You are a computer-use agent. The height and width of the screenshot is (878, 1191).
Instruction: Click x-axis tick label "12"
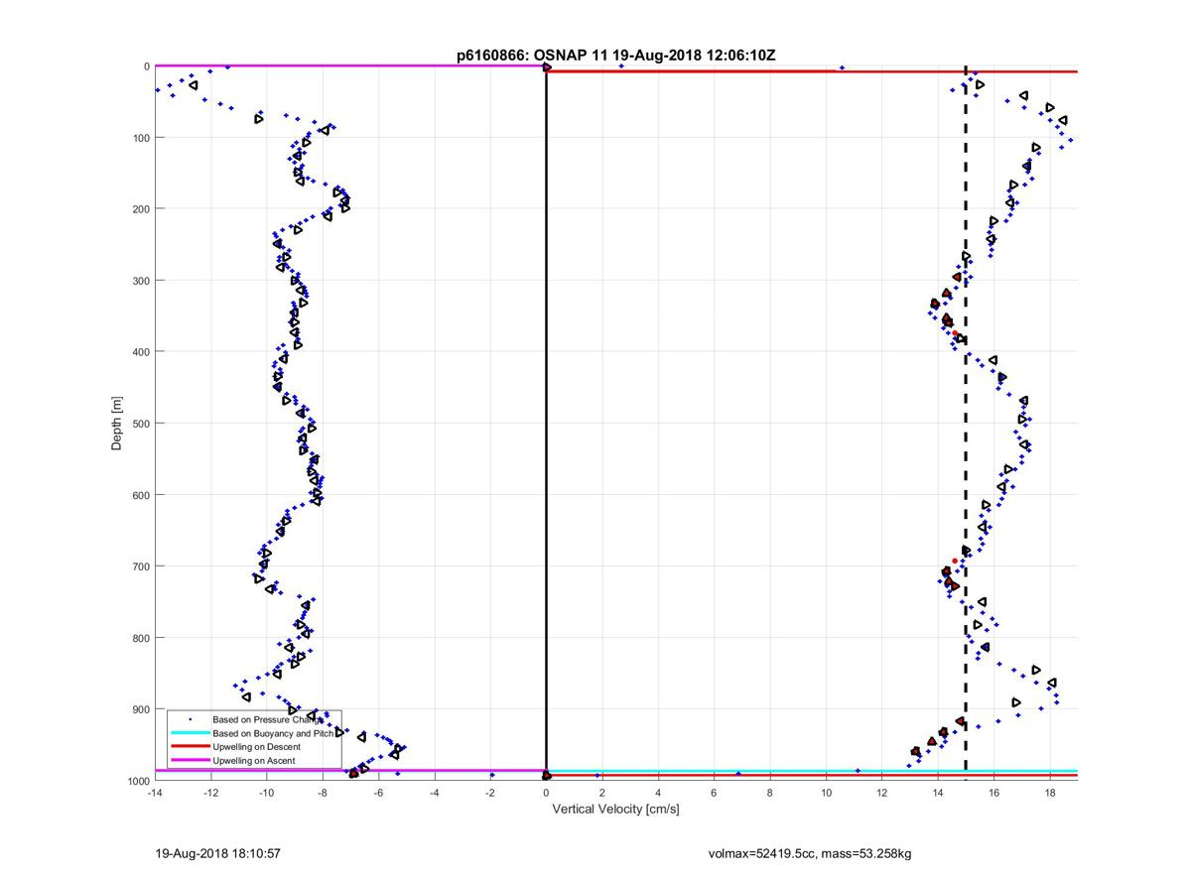pos(882,794)
